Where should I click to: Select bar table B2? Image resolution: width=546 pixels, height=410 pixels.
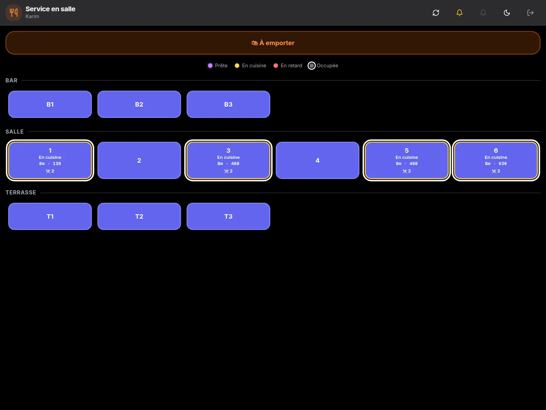click(139, 104)
